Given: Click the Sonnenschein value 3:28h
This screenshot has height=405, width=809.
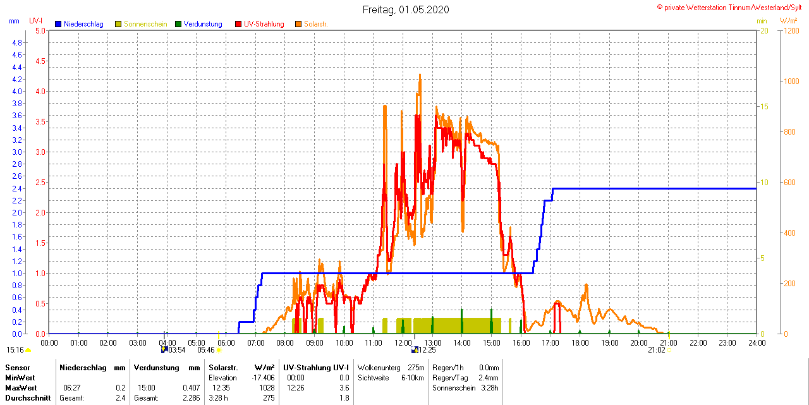Looking at the screenshot, I should click(x=490, y=387).
